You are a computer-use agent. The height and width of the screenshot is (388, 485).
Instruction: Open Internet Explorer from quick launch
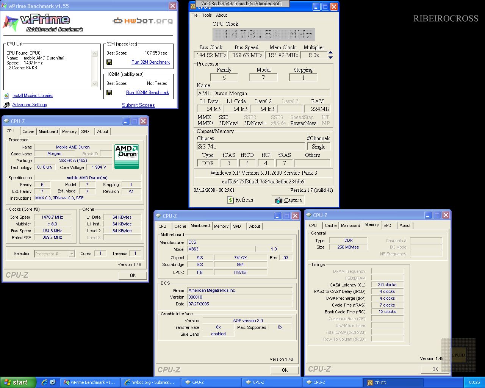click(x=44, y=382)
